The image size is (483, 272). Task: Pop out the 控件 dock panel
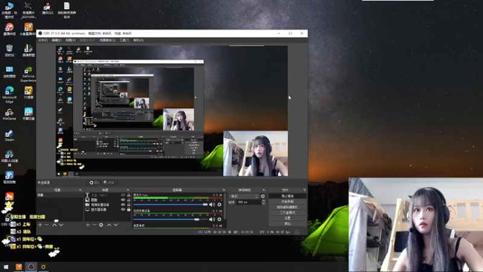(305, 190)
